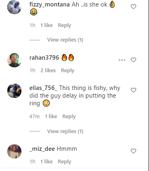
Task: Open fizzy_montana username link
Action: [50, 4]
